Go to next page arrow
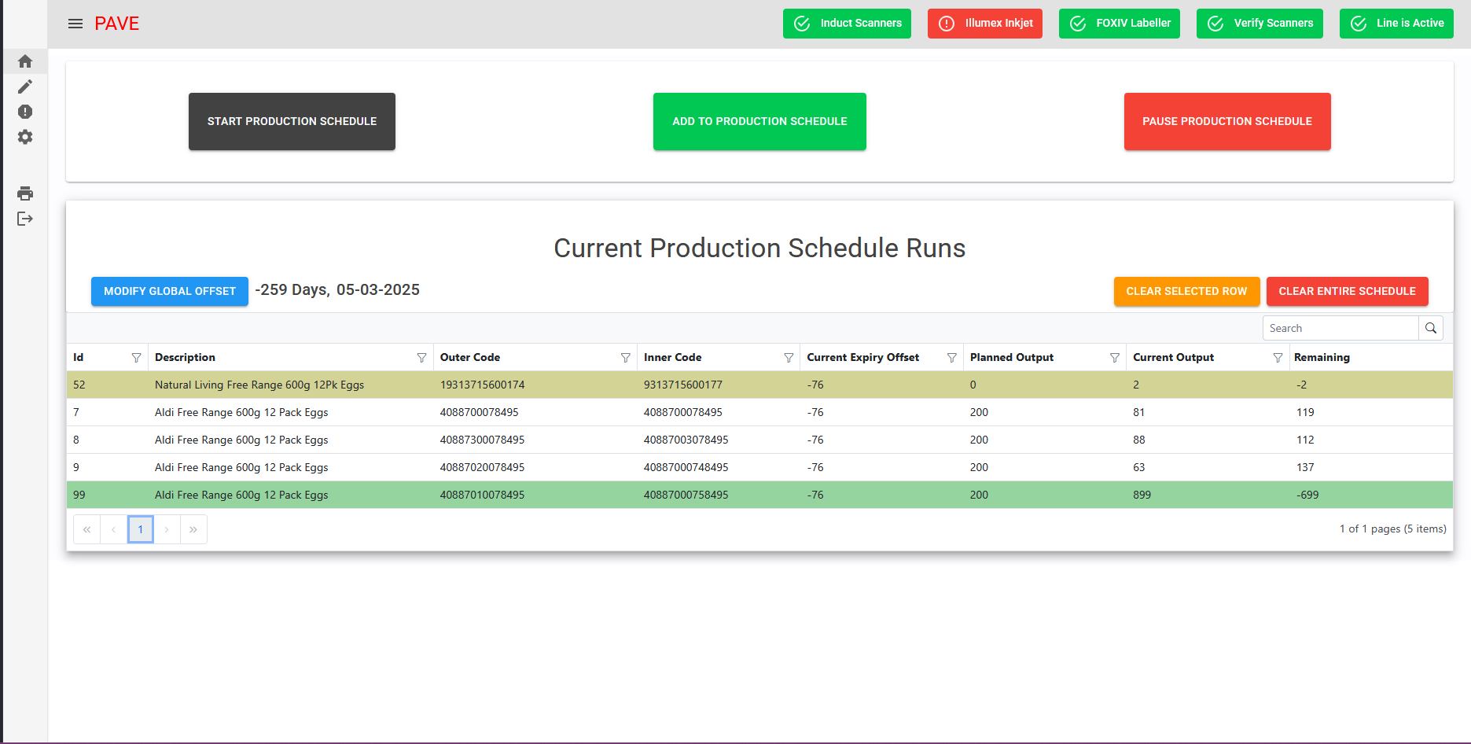Image resolution: width=1471 pixels, height=744 pixels. 167,529
